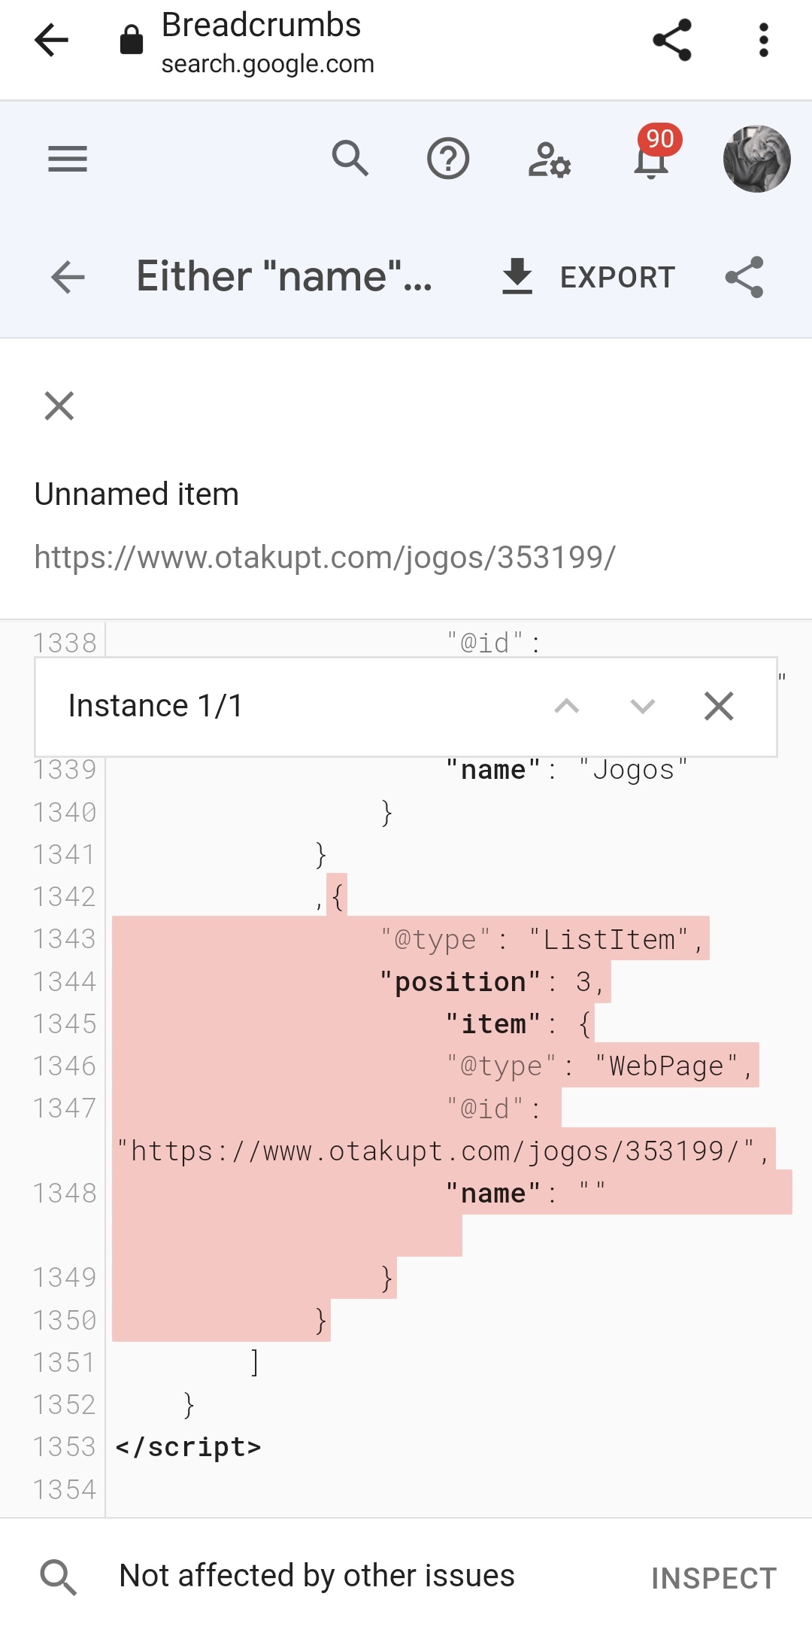
Task: Open the otakupt.com jogos URL
Action: coord(325,558)
